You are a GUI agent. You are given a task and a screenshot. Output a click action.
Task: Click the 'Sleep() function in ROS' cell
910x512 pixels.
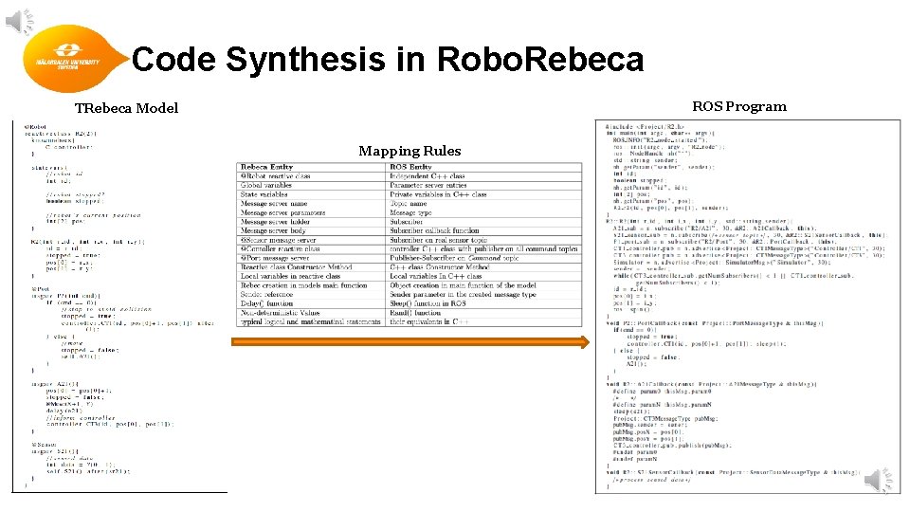pos(484,303)
